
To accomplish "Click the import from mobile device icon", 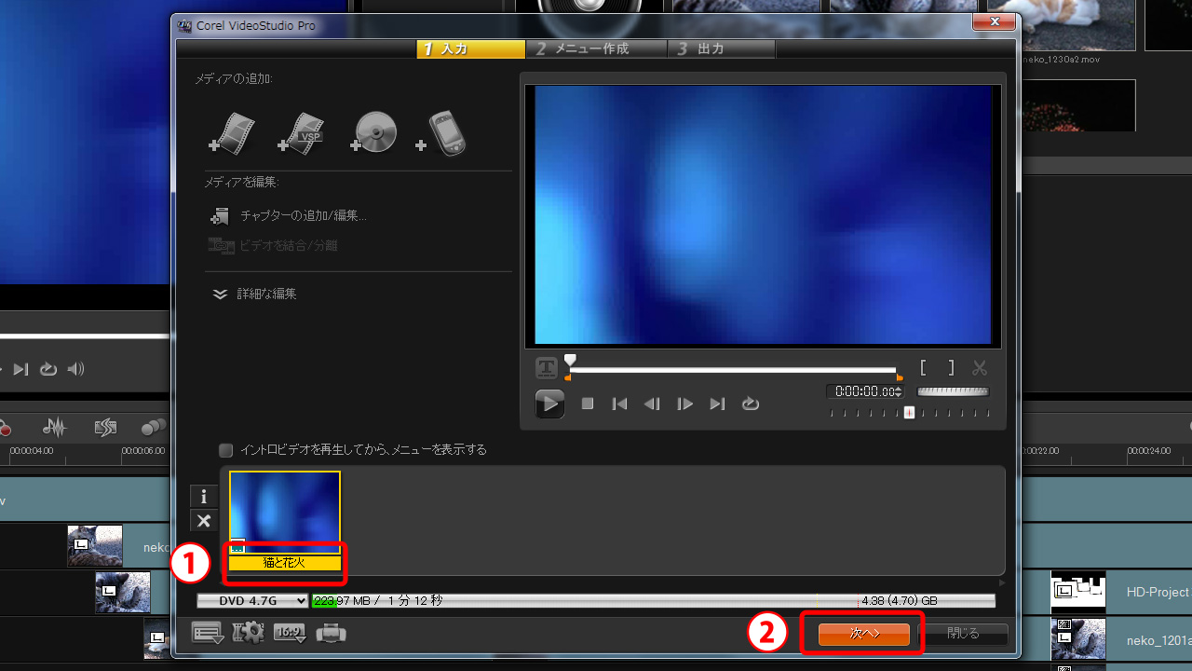I will [x=442, y=134].
